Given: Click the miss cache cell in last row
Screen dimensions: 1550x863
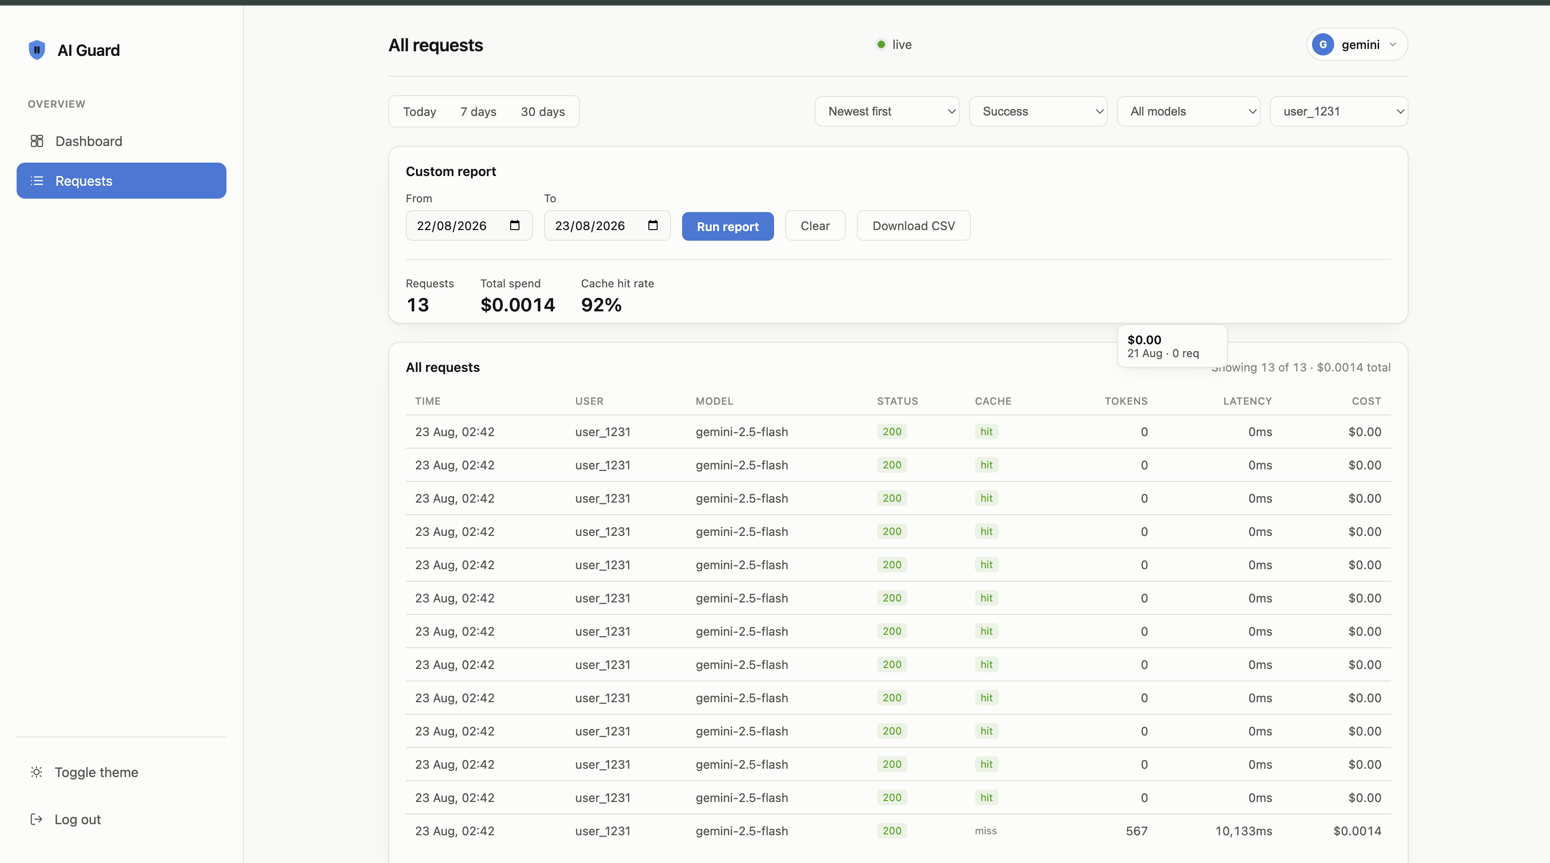Looking at the screenshot, I should pyautogui.click(x=986, y=831).
